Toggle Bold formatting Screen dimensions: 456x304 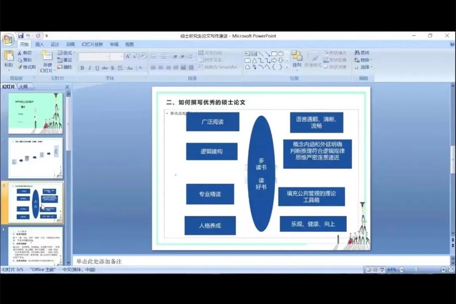(x=82, y=68)
